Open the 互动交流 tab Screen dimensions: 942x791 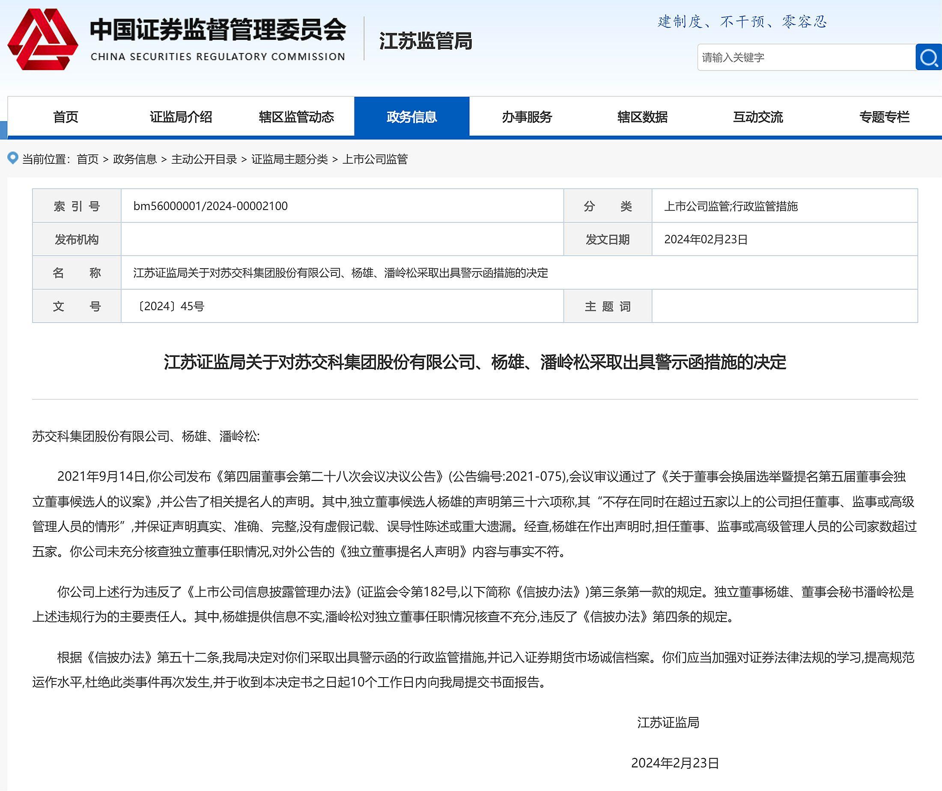[757, 117]
